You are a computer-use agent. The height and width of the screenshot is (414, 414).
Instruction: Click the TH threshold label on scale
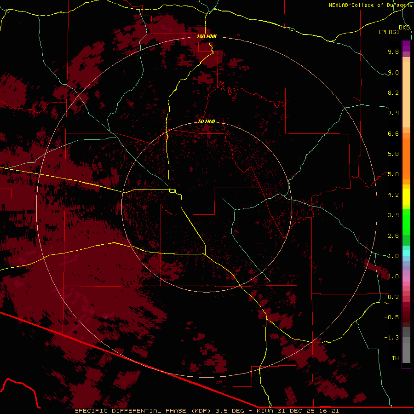click(x=395, y=358)
